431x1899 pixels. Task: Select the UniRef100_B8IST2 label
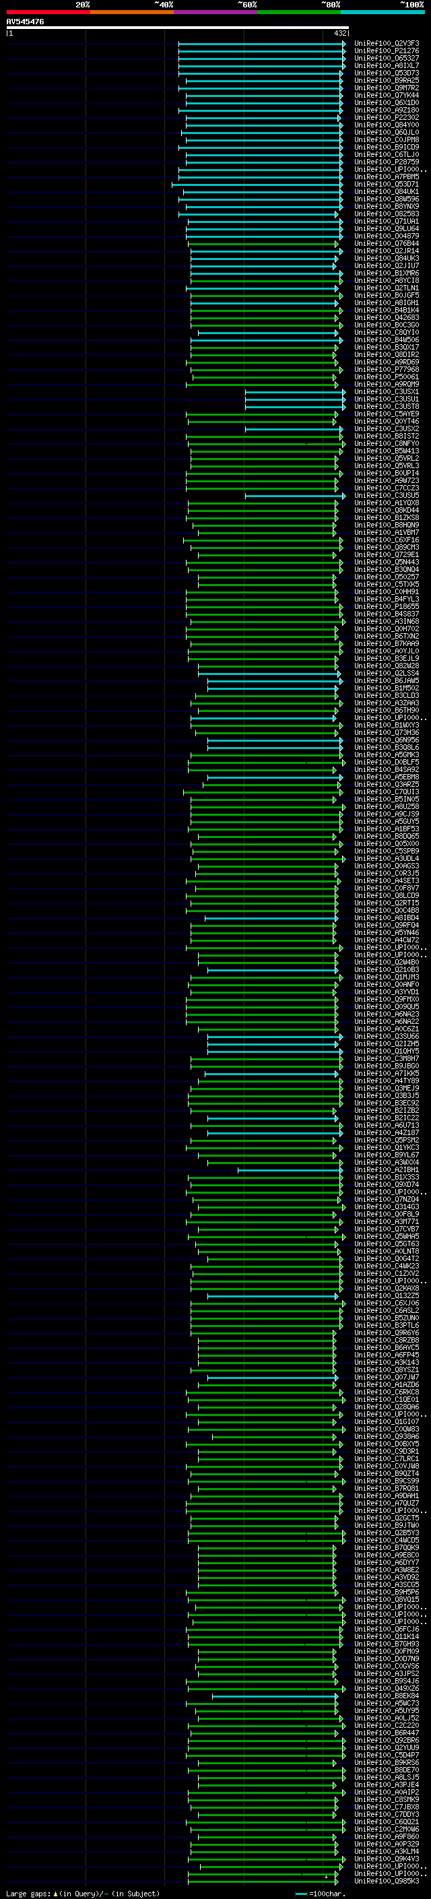tap(387, 437)
